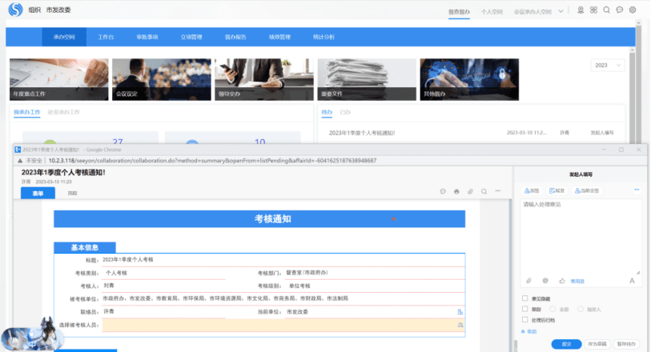The width and height of the screenshot is (651, 352).
Task: Tick the 跟踪 checkbox
Action: coord(524,310)
